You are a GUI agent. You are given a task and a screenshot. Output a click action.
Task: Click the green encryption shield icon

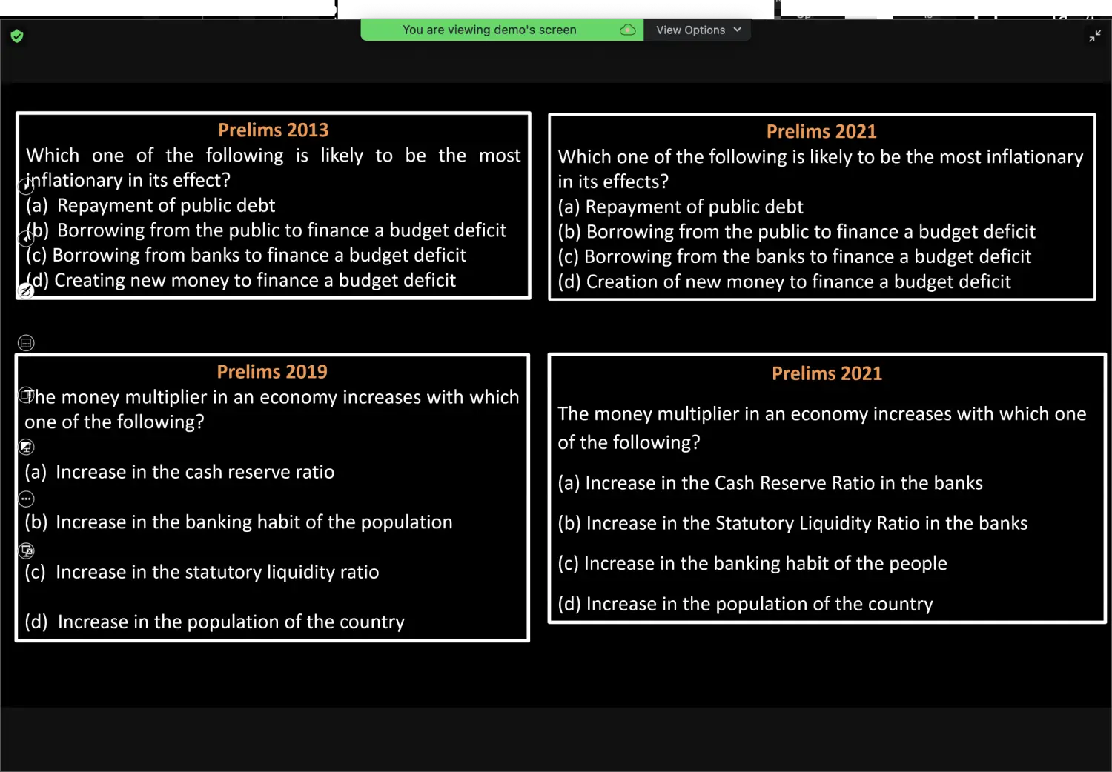pos(17,36)
